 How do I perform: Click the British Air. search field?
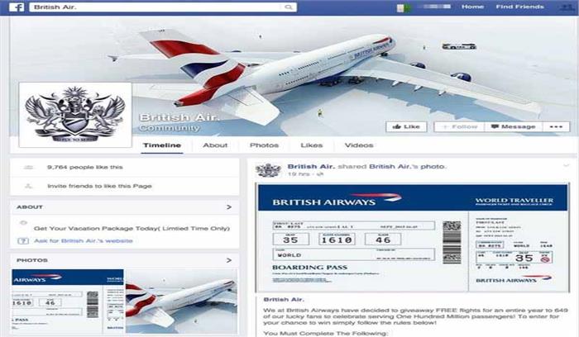(x=162, y=7)
